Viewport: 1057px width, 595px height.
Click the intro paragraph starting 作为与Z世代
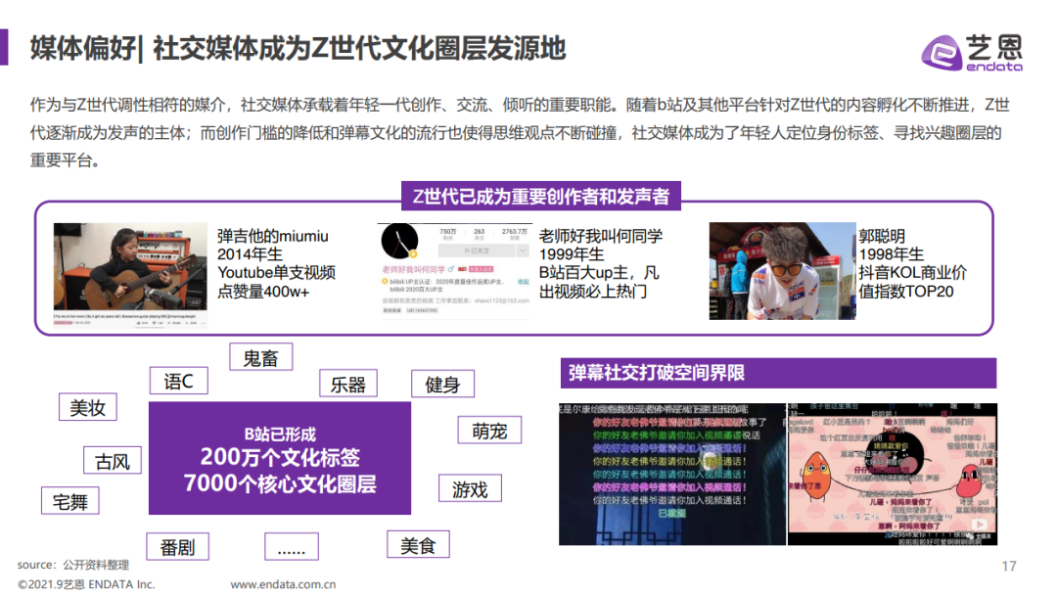tap(520, 132)
